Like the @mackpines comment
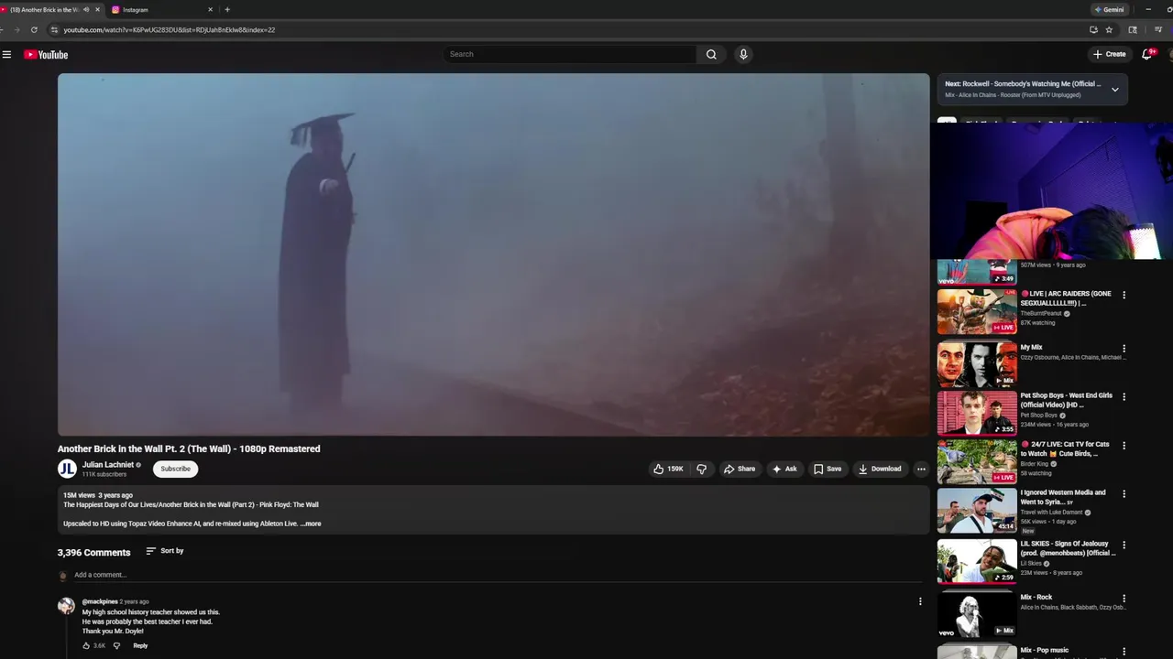The height and width of the screenshot is (659, 1173). click(x=86, y=645)
